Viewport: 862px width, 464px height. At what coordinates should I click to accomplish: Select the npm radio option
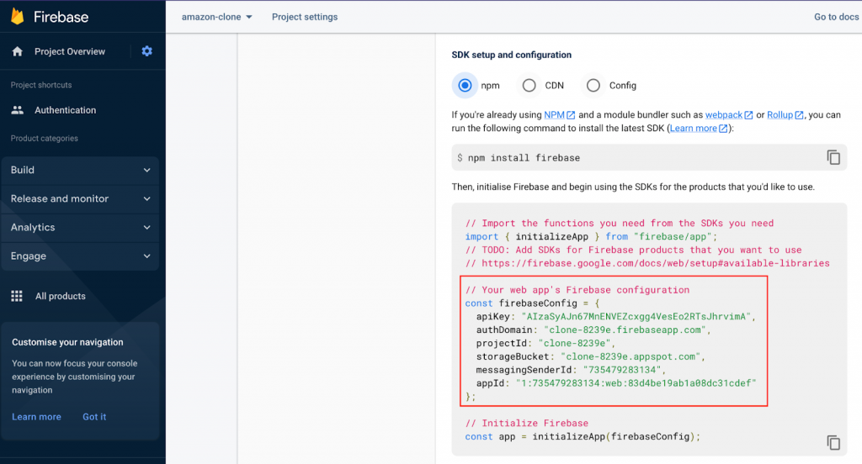[465, 86]
